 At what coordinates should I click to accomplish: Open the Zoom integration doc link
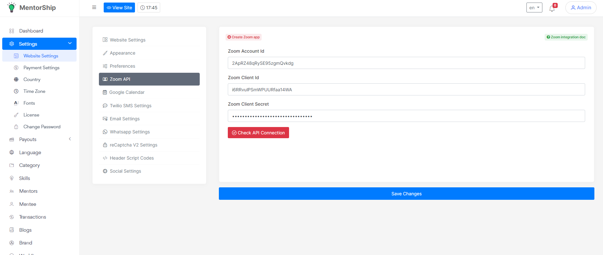[566, 37]
